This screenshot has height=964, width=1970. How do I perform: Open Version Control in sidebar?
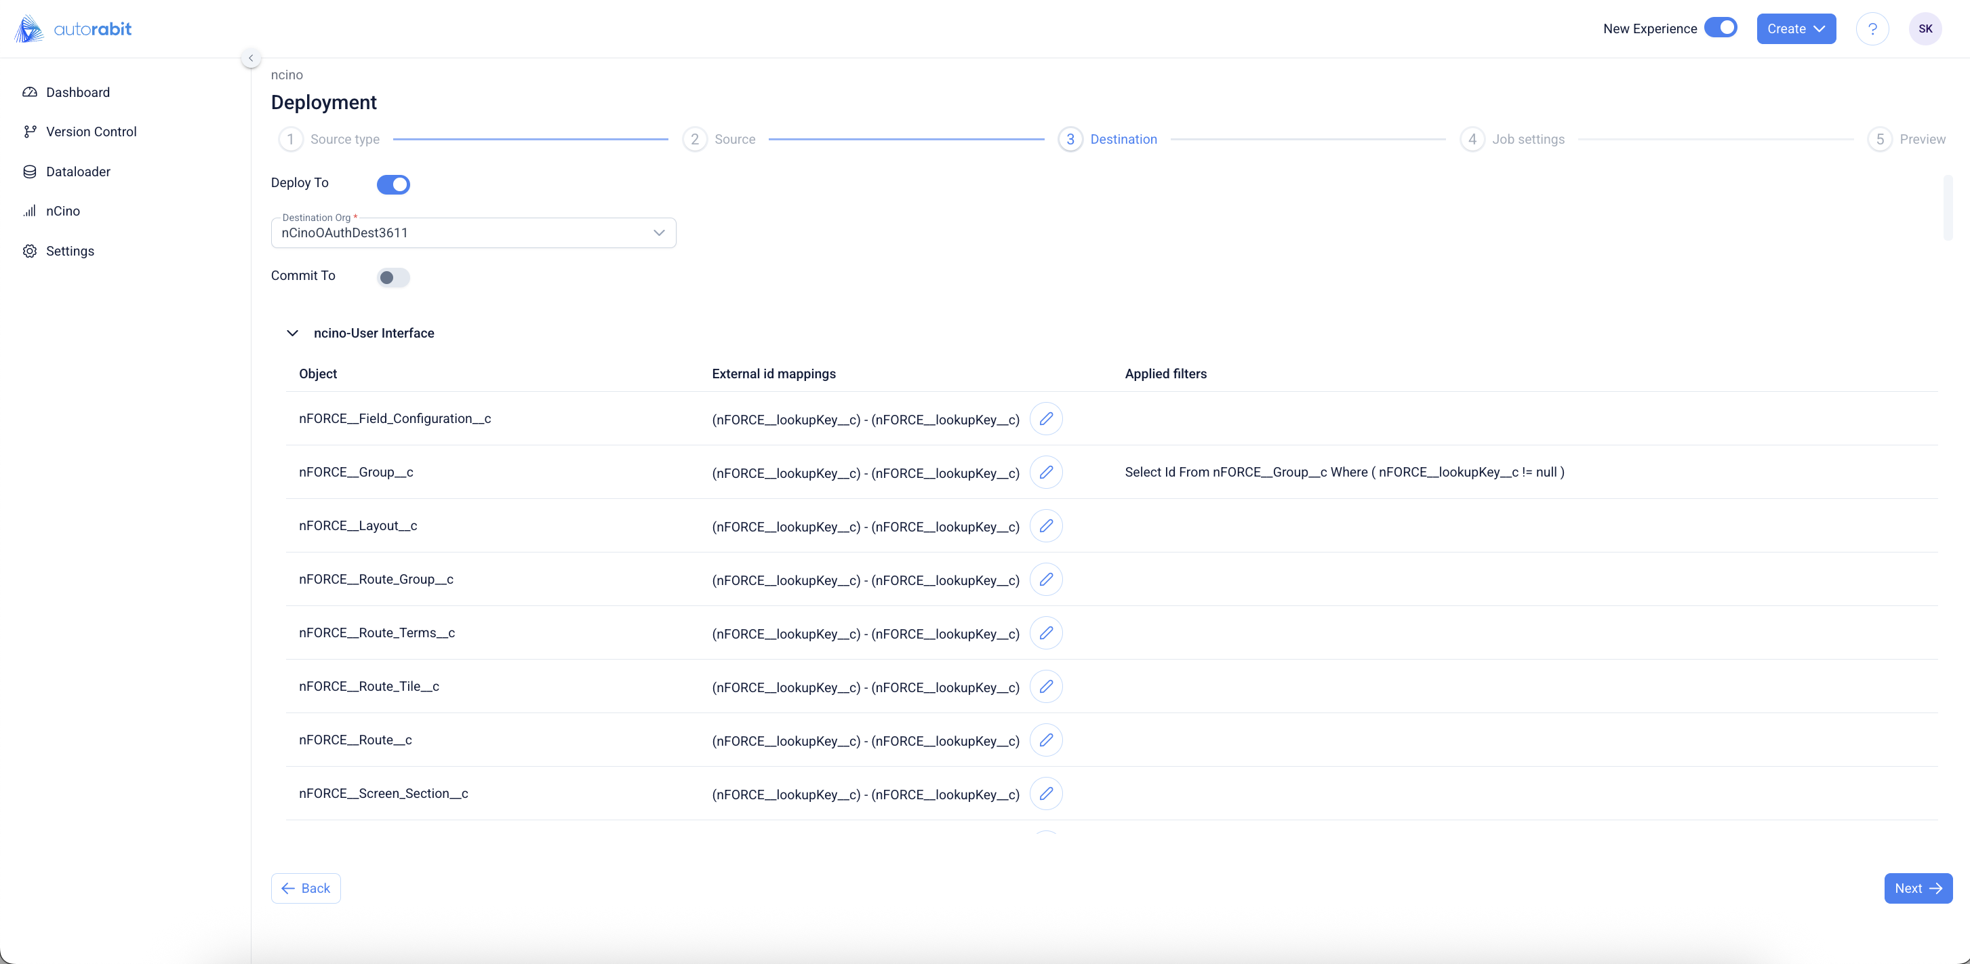click(x=91, y=132)
